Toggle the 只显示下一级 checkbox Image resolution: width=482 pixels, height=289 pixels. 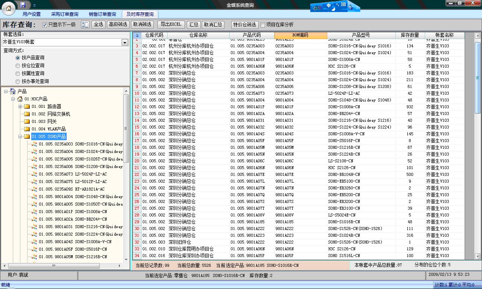click(45, 25)
